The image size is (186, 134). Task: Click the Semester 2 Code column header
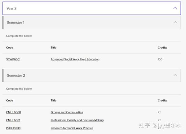click(x=10, y=100)
